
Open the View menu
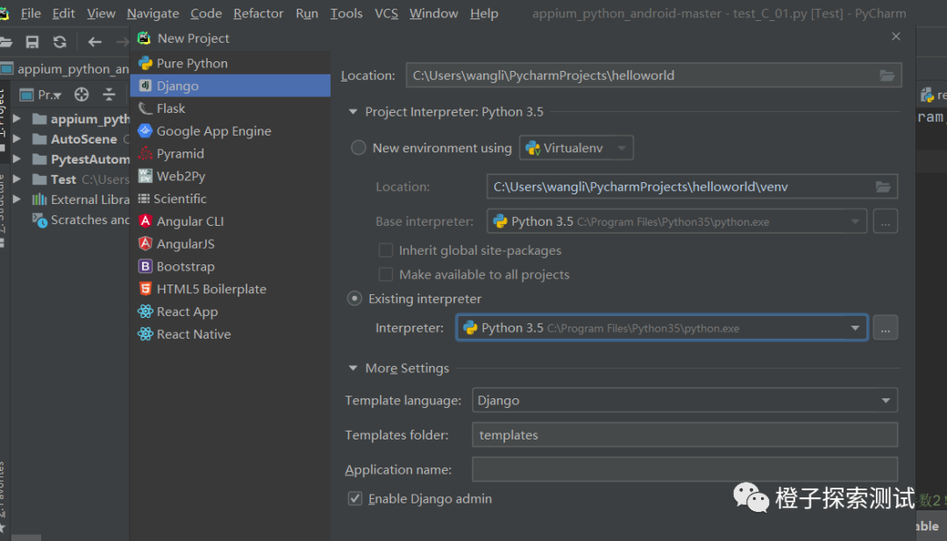(x=101, y=13)
